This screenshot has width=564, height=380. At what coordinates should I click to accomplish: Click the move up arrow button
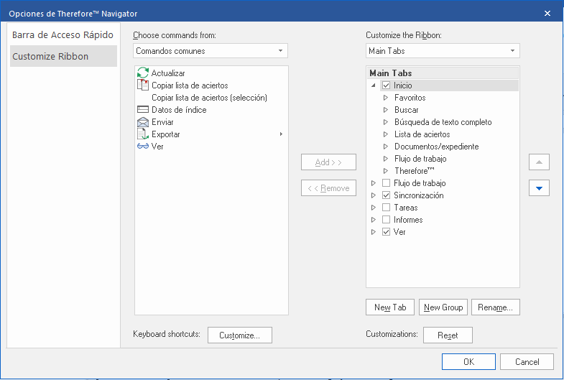click(539, 162)
